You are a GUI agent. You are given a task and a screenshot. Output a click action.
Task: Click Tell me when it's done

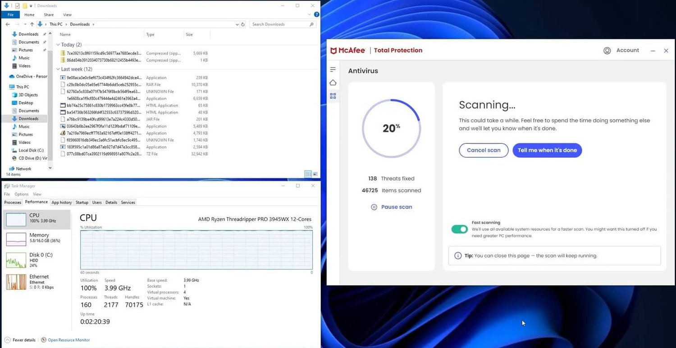(547, 150)
